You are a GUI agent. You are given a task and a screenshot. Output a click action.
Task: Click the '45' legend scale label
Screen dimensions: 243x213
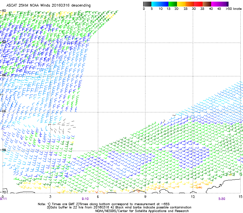(219, 9)
